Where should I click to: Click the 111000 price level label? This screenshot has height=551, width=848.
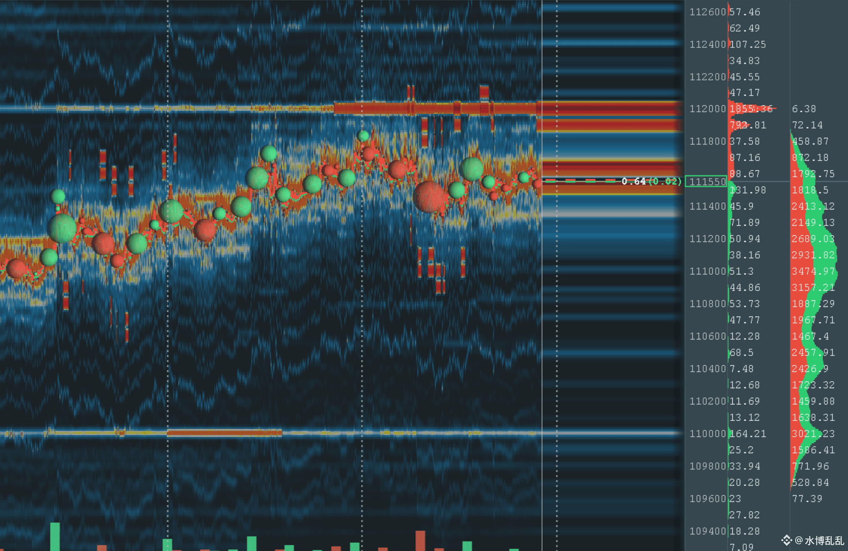click(x=707, y=272)
